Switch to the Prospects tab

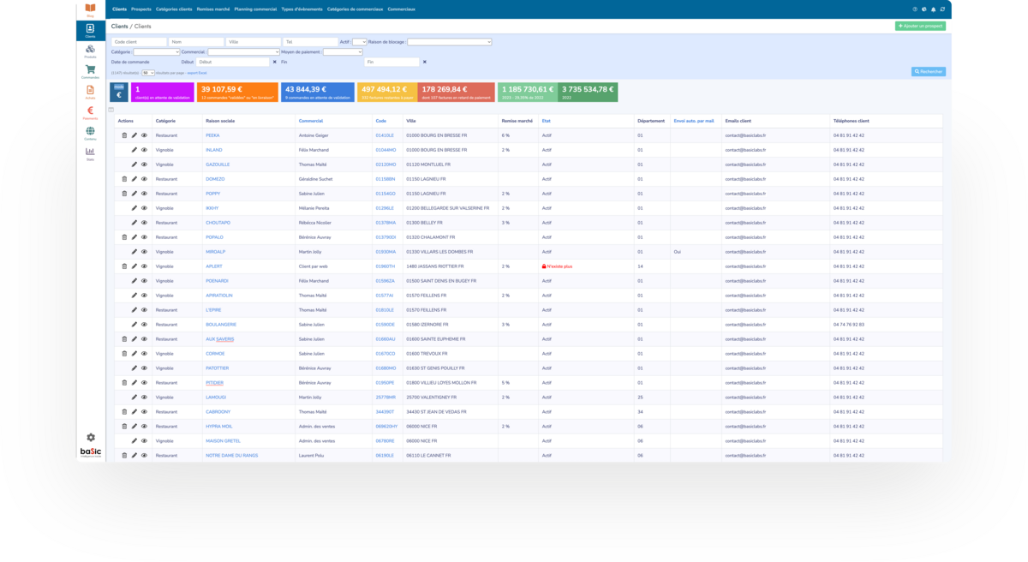pyautogui.click(x=141, y=9)
